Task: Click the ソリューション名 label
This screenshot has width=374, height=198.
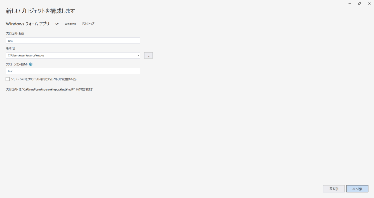Action: (17, 64)
